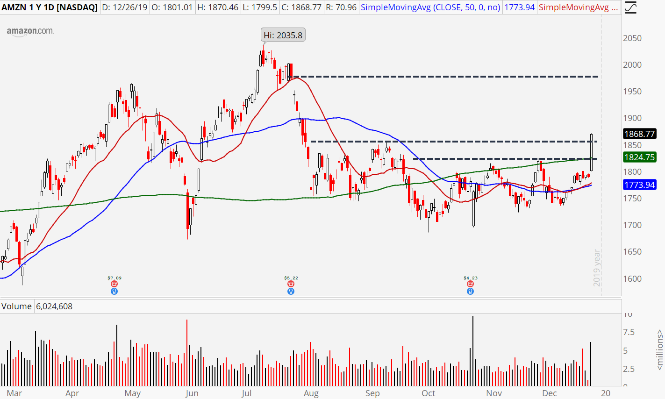The width and height of the screenshot is (665, 399).
Task: Click the 1700 price axis label
Action: [x=632, y=225]
